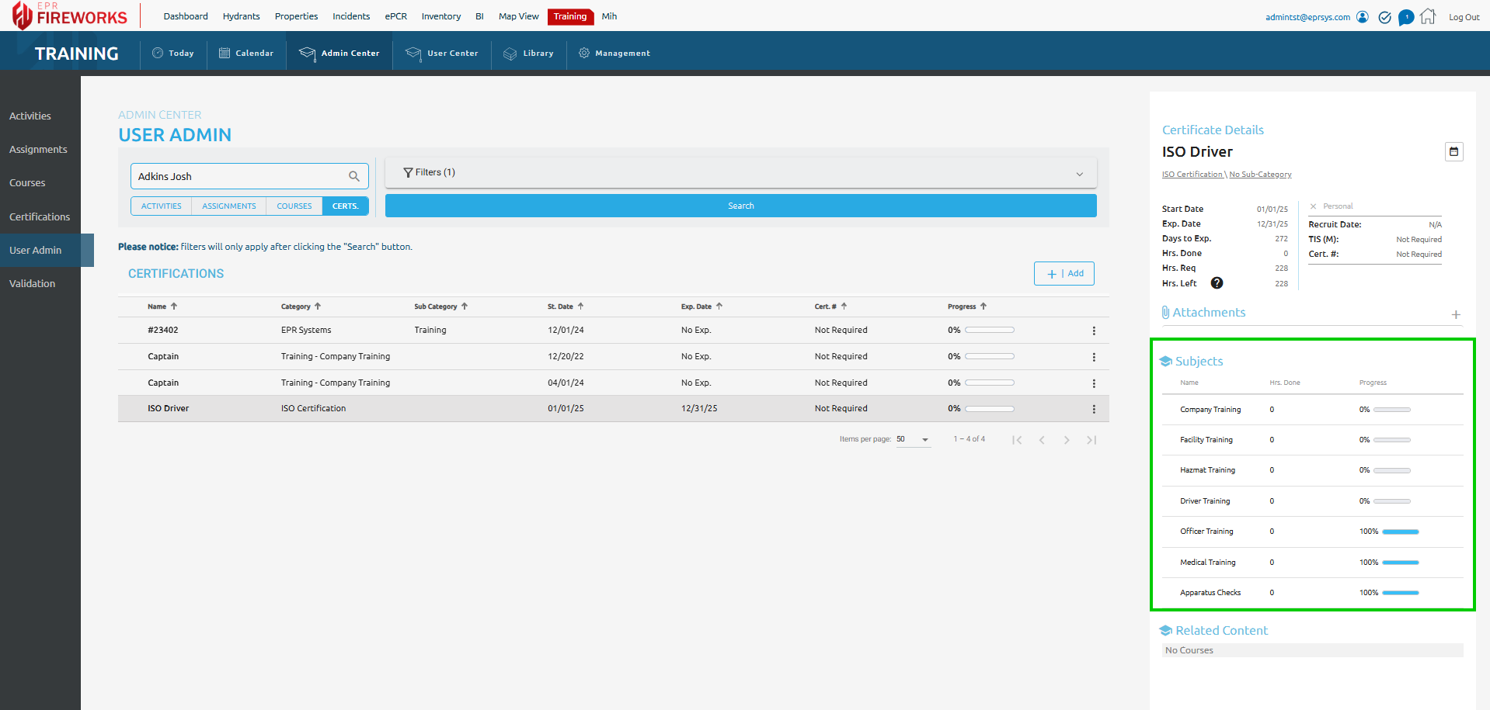Click the checkmark tasks icon in header
The height and width of the screenshot is (710, 1490).
1384,17
